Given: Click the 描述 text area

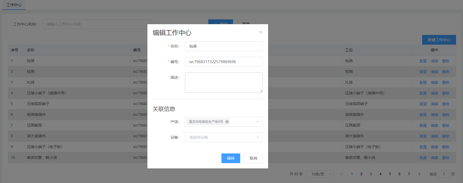Looking at the screenshot, I should (x=223, y=82).
